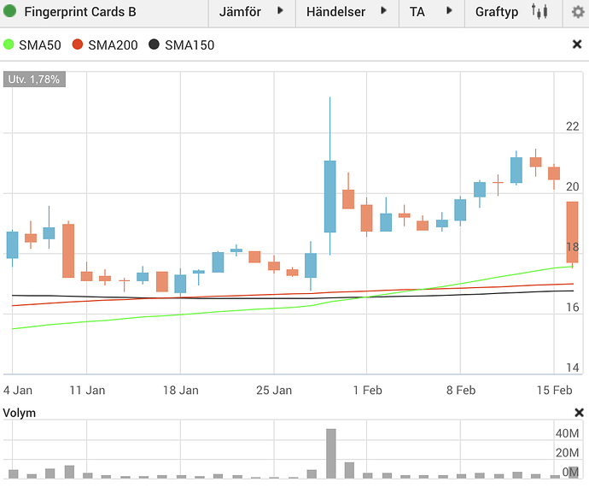The image size is (589, 488).
Task: Click the black SMA150 legend swatch
Action: [x=154, y=44]
